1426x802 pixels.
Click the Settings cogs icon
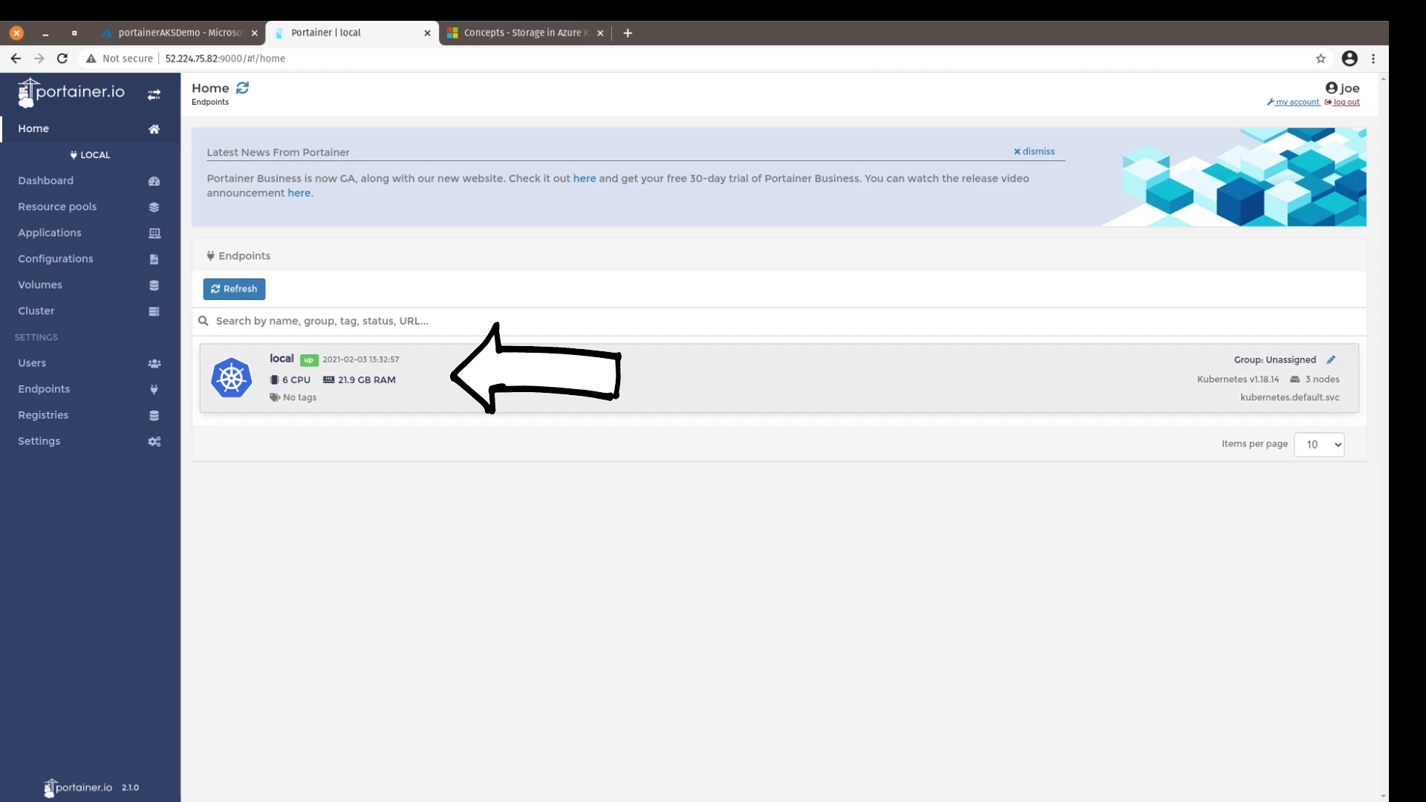(154, 441)
